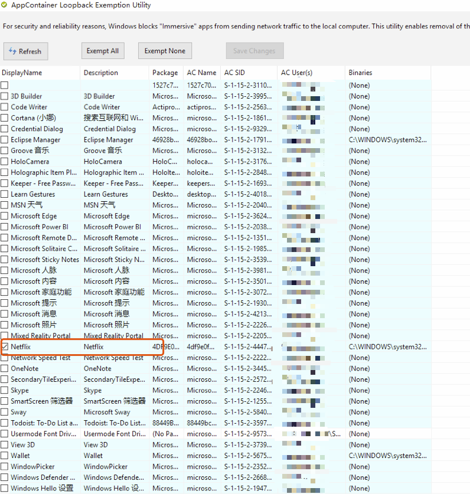Click the Deskto... package cell
470x494 pixels.
pos(165,194)
